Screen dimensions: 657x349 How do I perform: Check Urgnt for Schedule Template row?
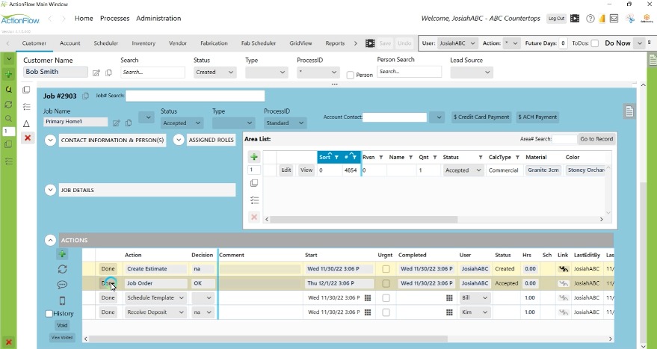(386, 298)
